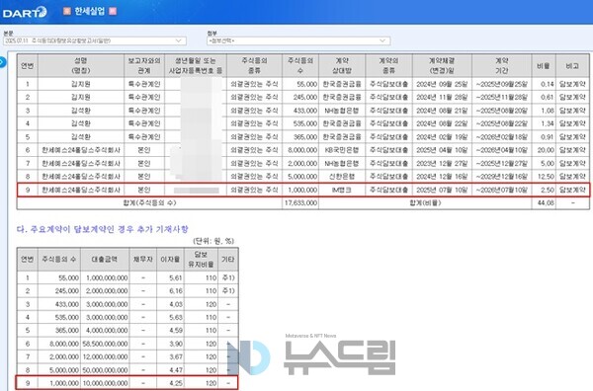This screenshot has height=391, width=593.
Task: Click the pink icon before 한세실업
Action: click(67, 11)
